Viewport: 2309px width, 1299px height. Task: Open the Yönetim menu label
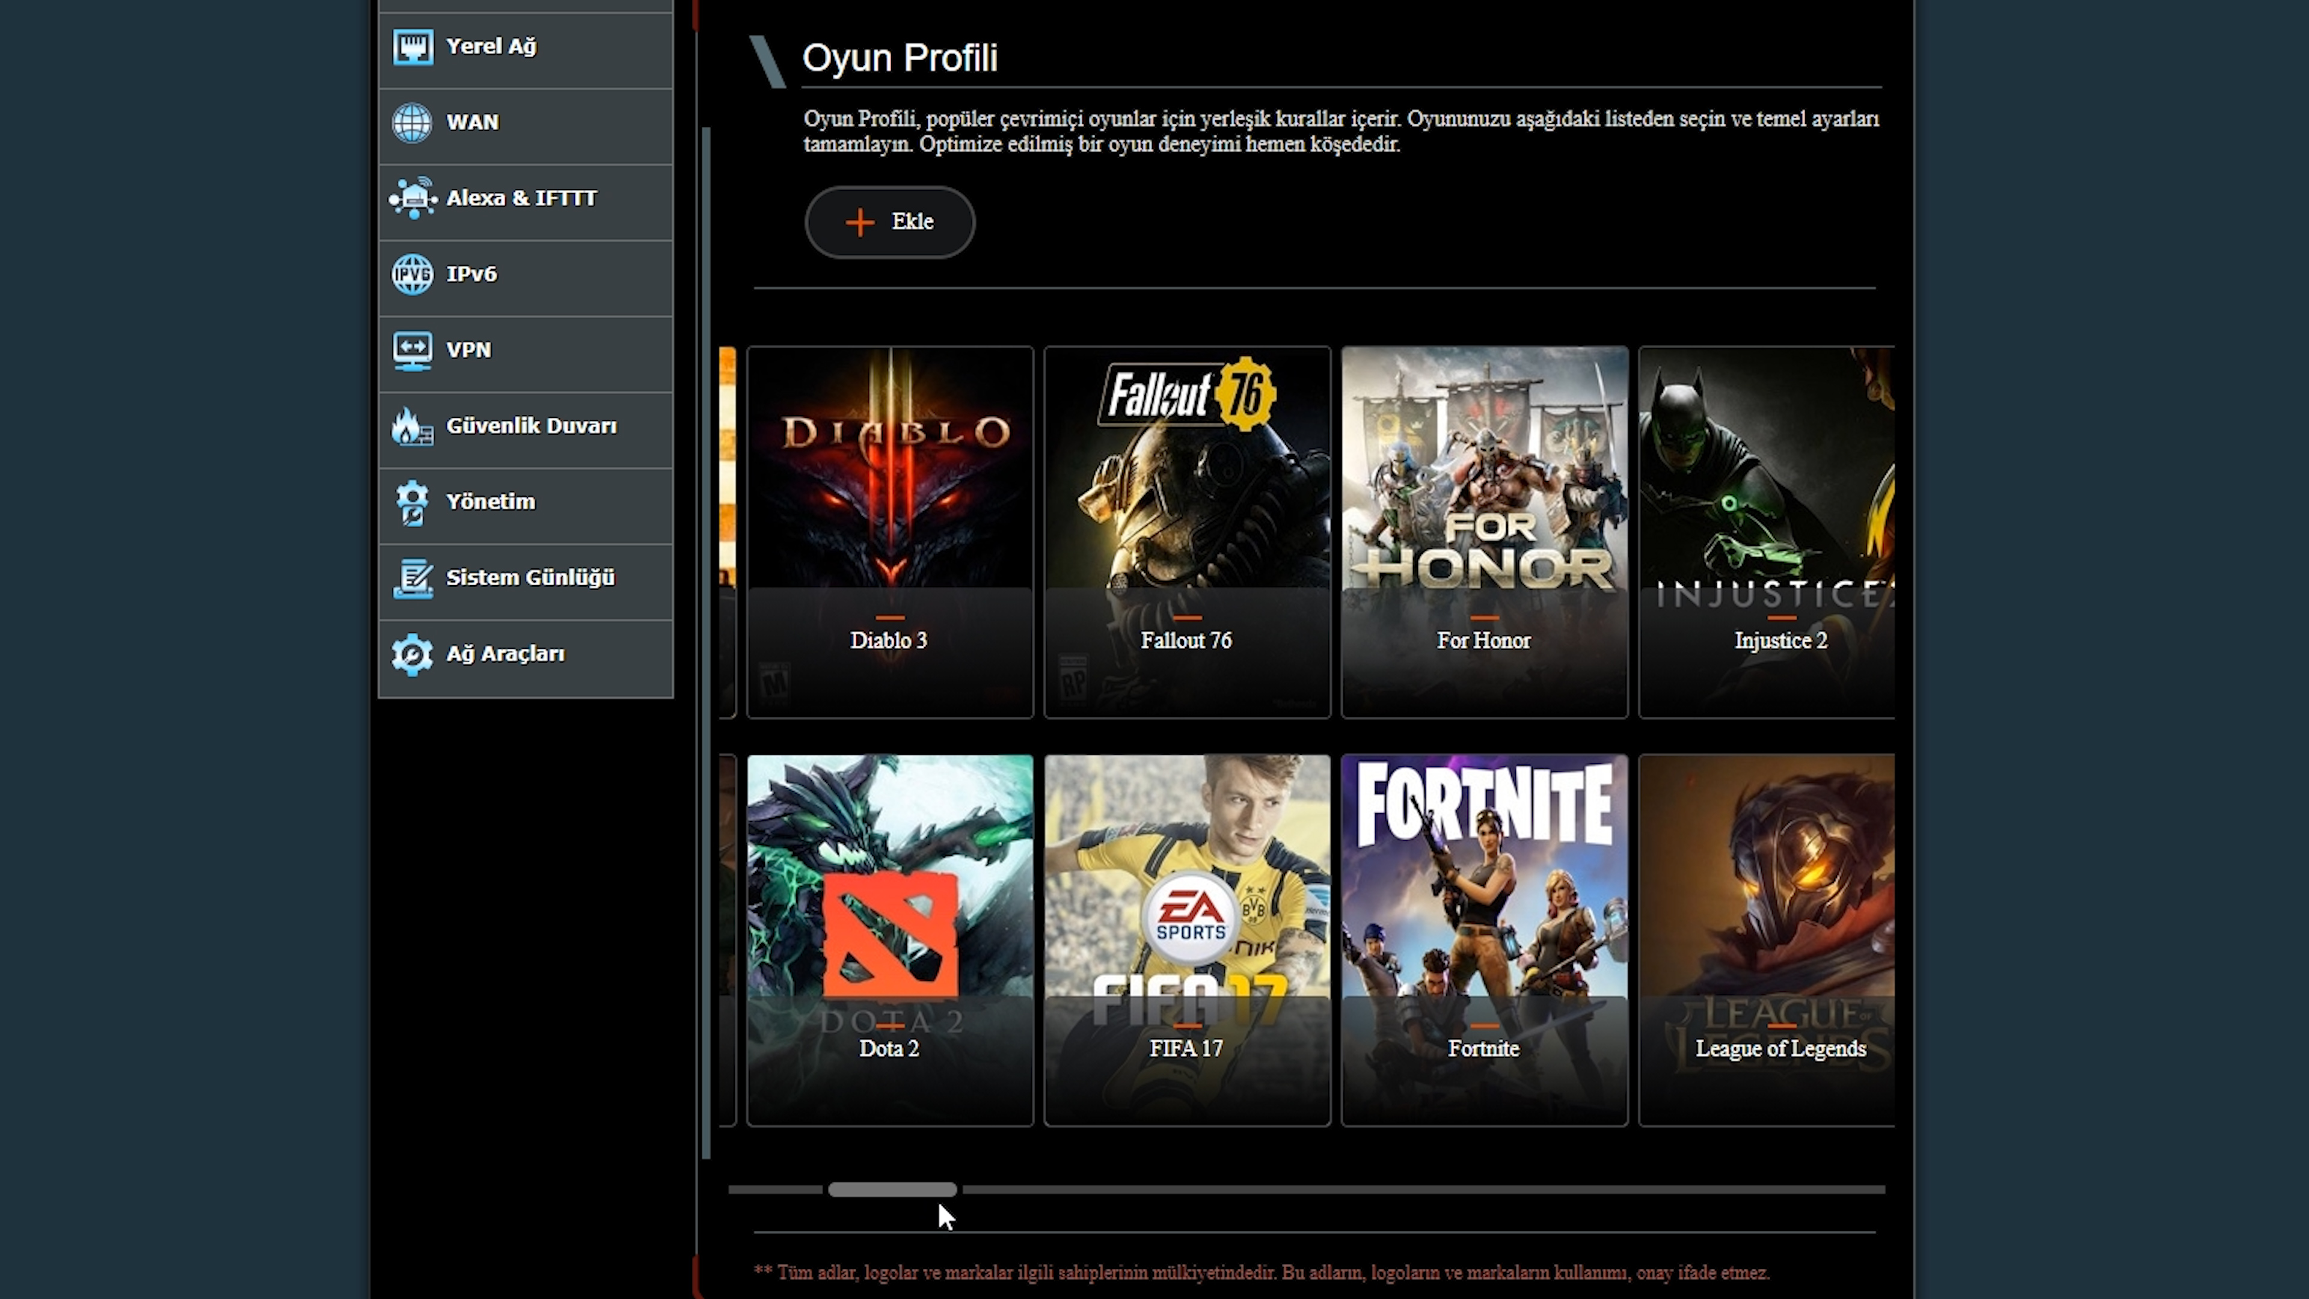pyautogui.click(x=490, y=502)
